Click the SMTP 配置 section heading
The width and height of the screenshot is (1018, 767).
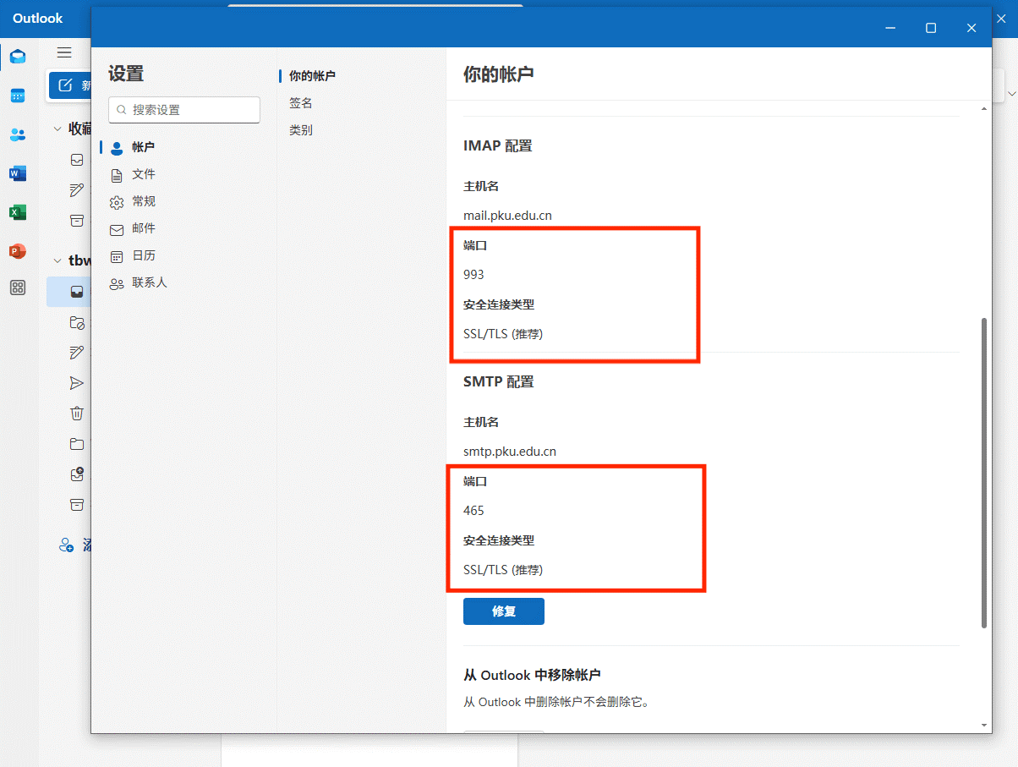[x=499, y=382]
